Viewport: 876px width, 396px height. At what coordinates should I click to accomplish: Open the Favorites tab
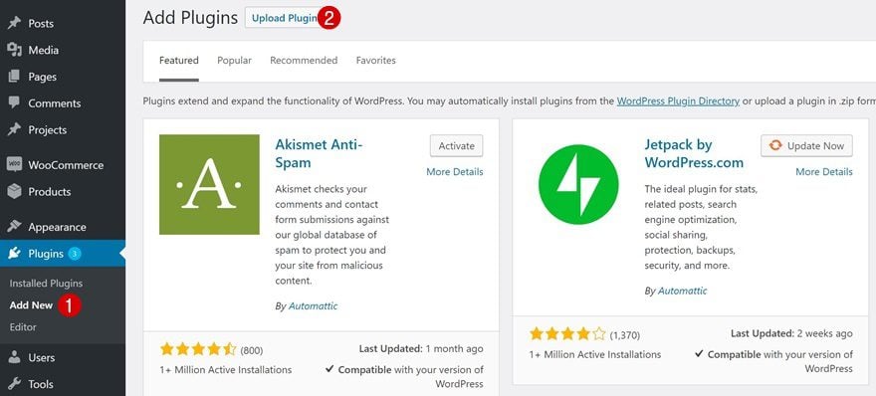[x=376, y=61]
